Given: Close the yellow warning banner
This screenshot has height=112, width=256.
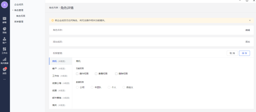Looking at the screenshot, I should click(x=250, y=20).
